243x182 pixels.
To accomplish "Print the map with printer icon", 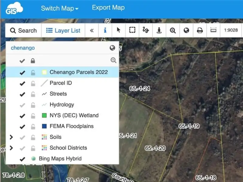I will [200, 31].
